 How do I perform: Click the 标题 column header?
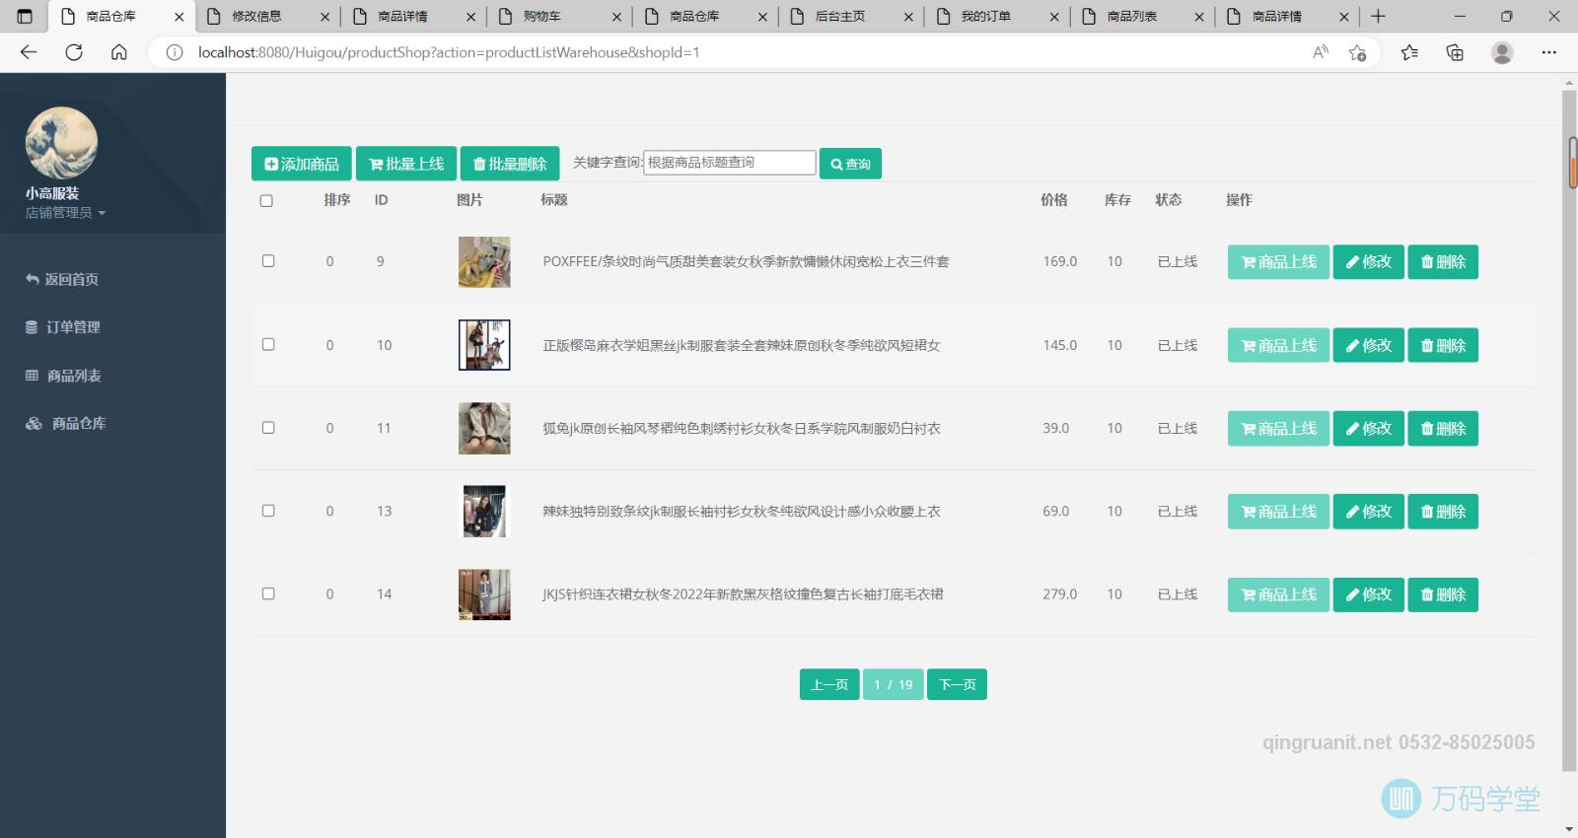(x=554, y=200)
